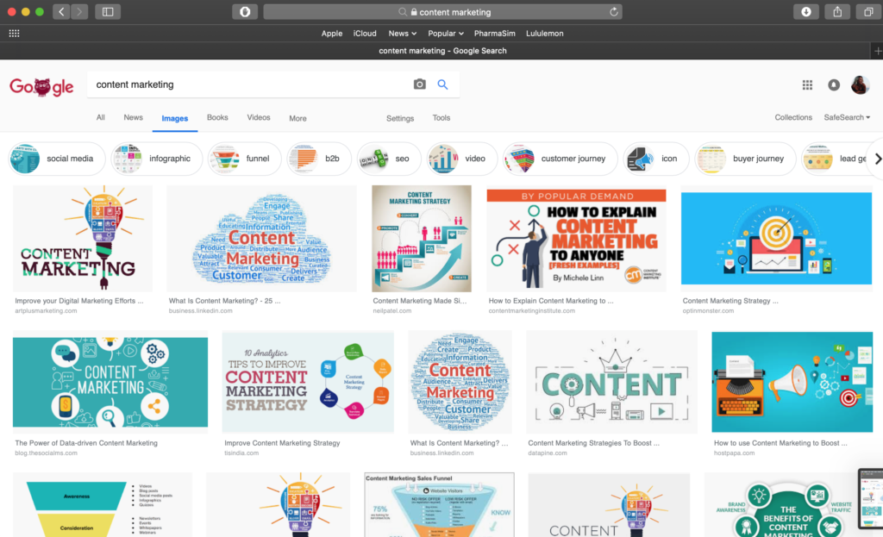Show all tabs overview icon
Viewport: 883px width, 537px height.
coord(869,12)
